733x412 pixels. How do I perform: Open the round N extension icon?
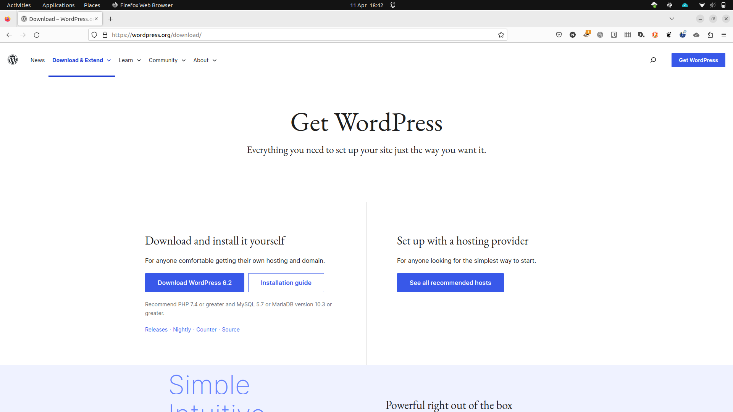(x=573, y=35)
